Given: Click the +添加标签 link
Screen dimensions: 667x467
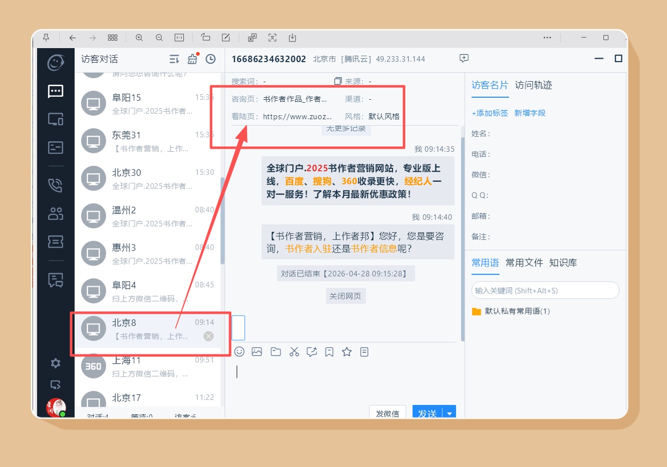Looking at the screenshot, I should 489,113.
